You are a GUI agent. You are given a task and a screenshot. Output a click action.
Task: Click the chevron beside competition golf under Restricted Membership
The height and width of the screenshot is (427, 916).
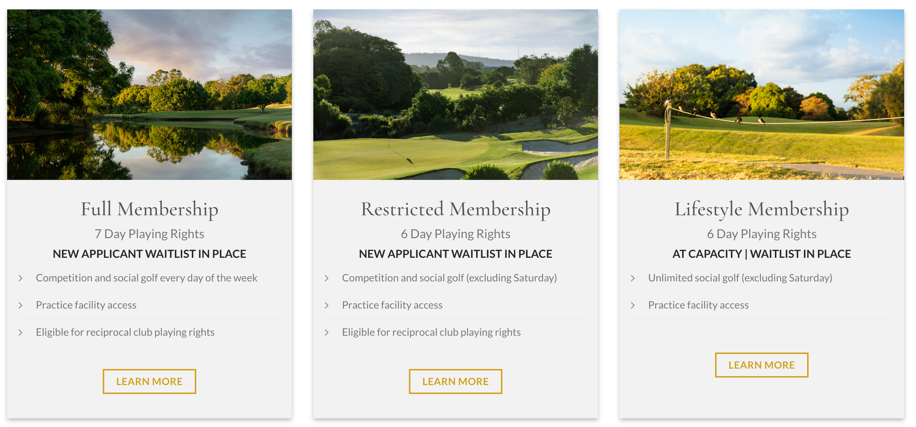pyautogui.click(x=327, y=278)
